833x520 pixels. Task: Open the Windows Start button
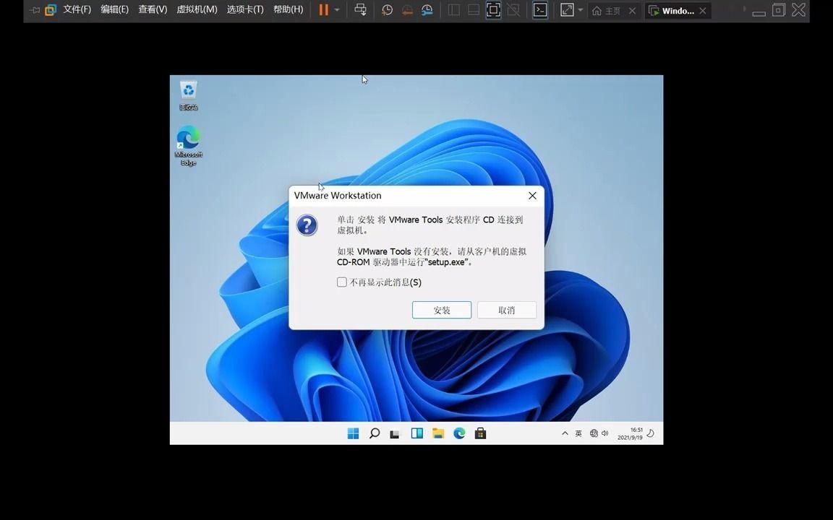tap(354, 433)
